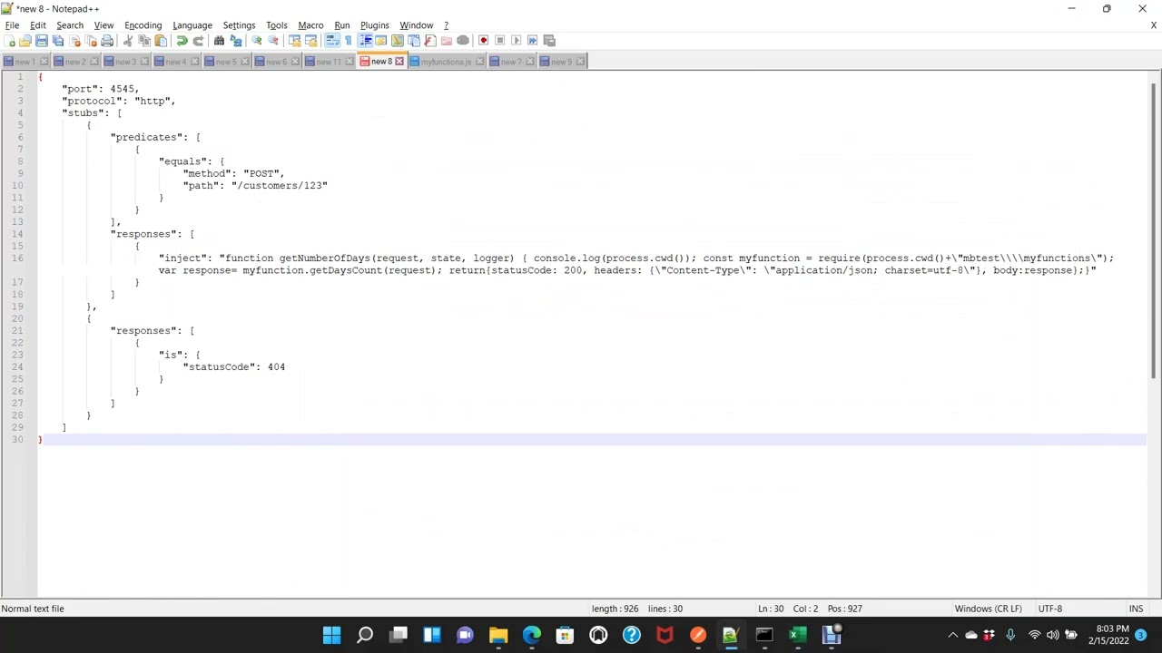Click Run a Macro Multiple Times icon
Viewport: 1162px width, 653px height.
532,40
